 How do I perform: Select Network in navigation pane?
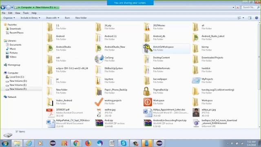12,97
